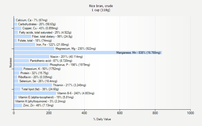Select the Riboflavin - 20% label
This screenshot has width=202, height=126.
[35, 77]
